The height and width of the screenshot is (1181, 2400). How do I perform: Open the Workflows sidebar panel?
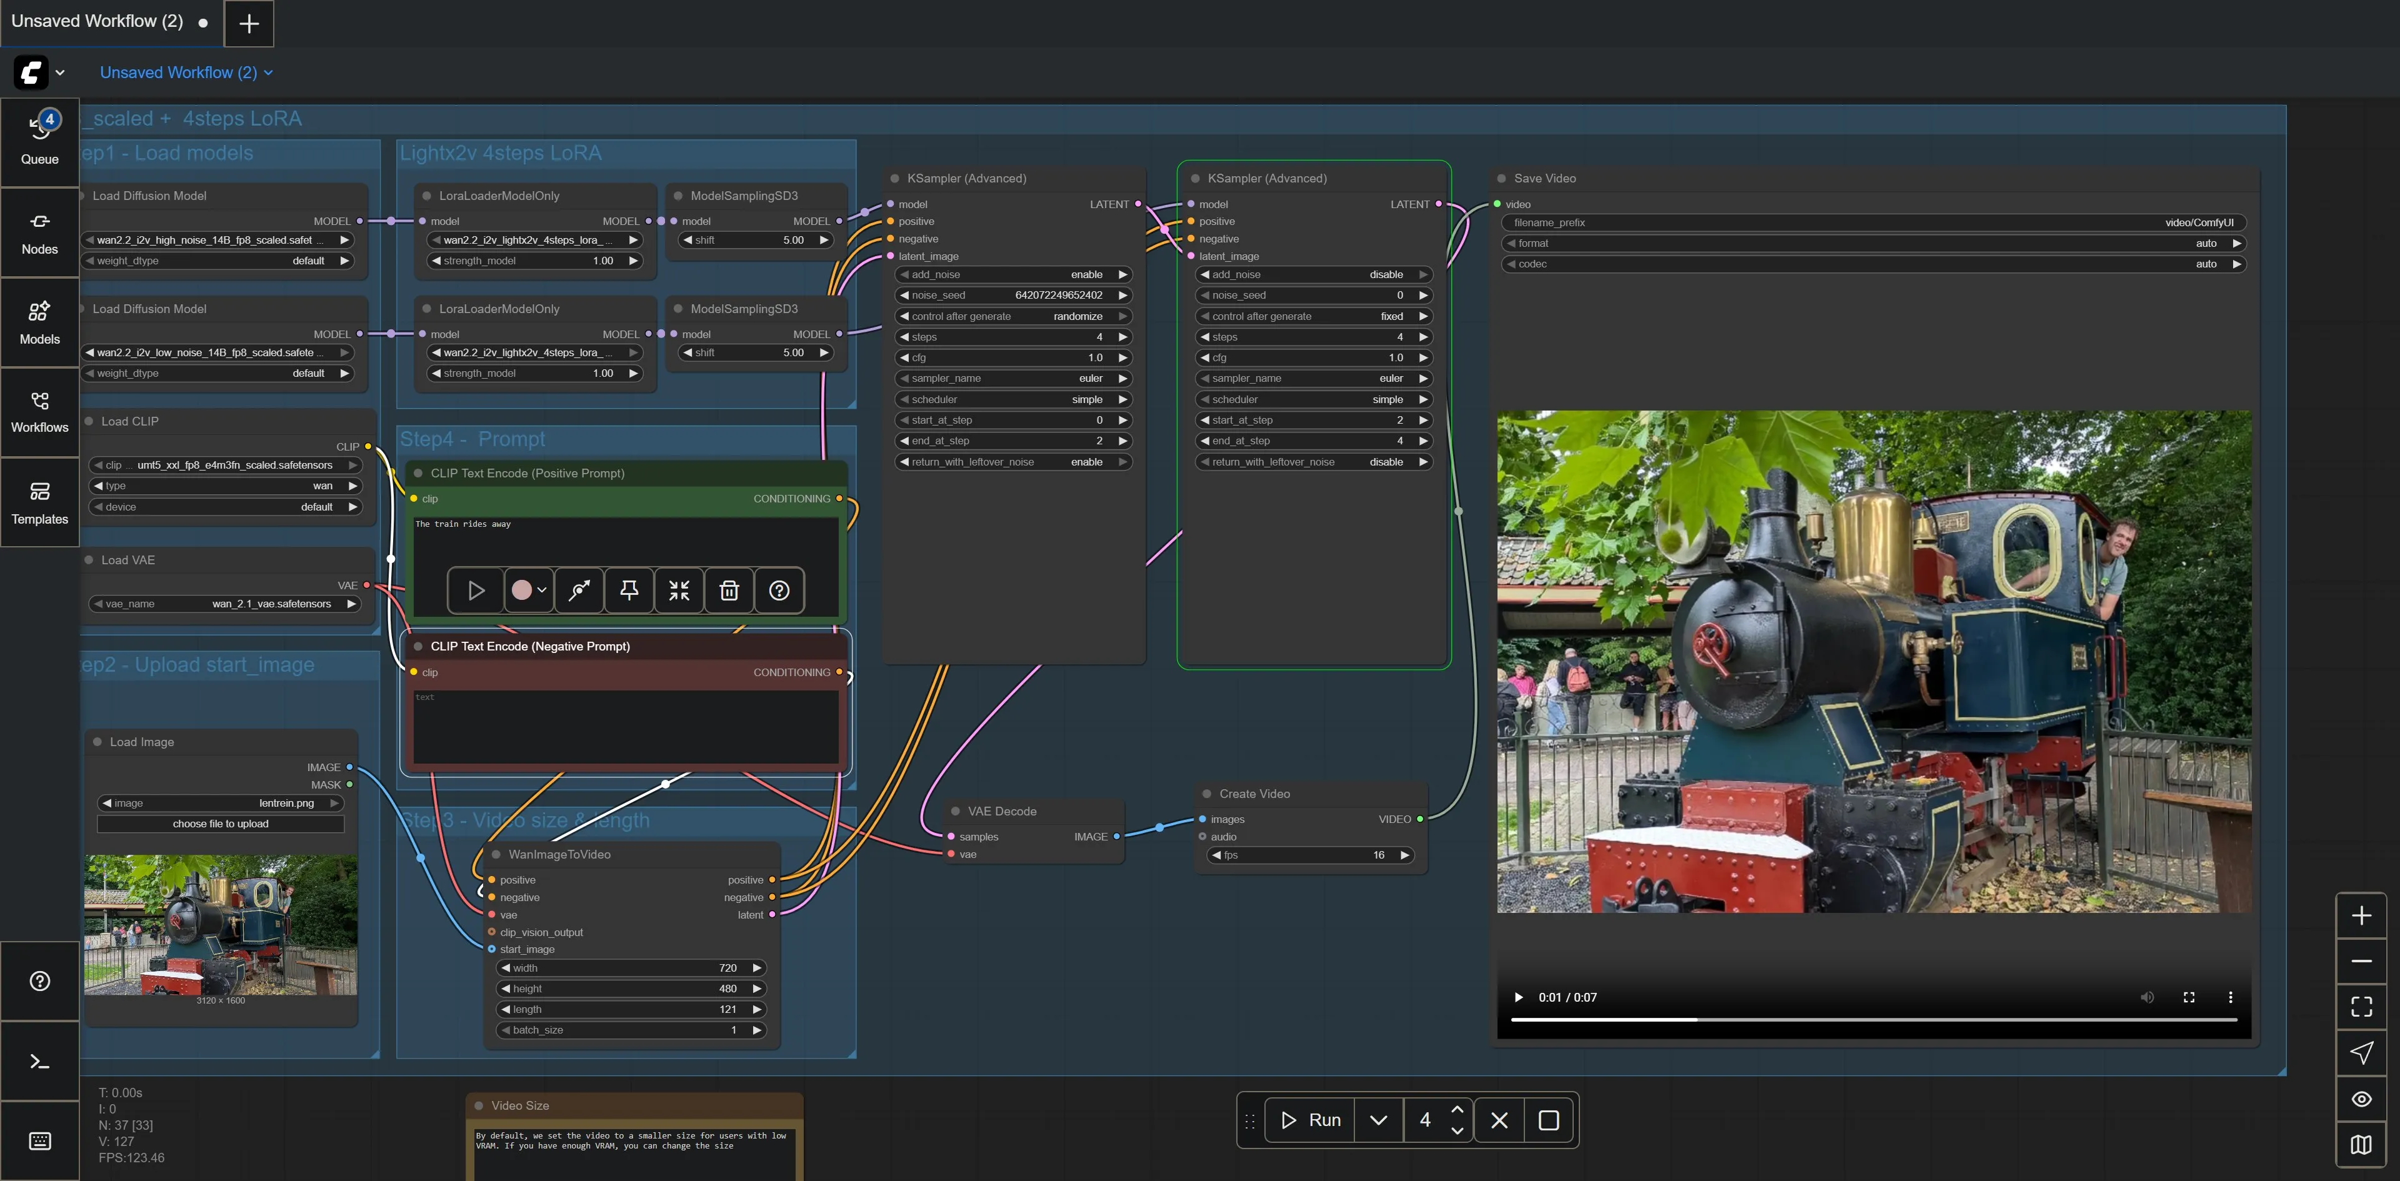[39, 412]
